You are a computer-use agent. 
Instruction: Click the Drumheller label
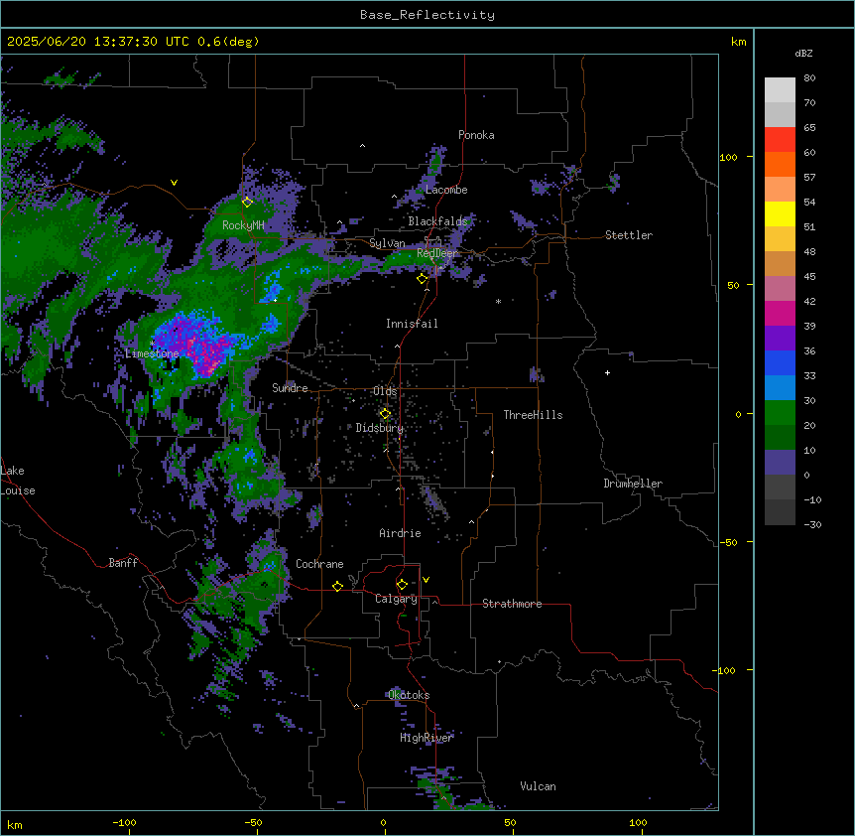point(633,484)
